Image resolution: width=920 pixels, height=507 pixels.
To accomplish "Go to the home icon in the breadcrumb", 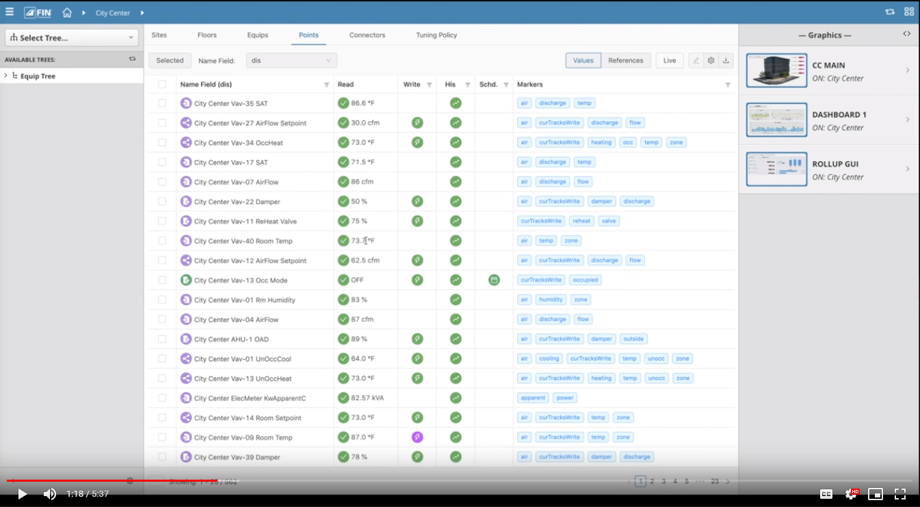I will [67, 12].
